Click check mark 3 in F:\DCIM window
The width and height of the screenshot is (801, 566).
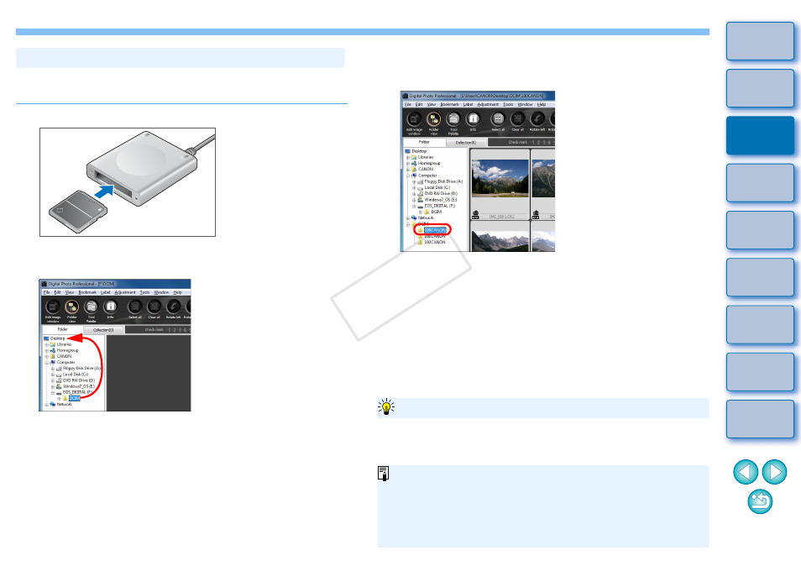[180, 330]
